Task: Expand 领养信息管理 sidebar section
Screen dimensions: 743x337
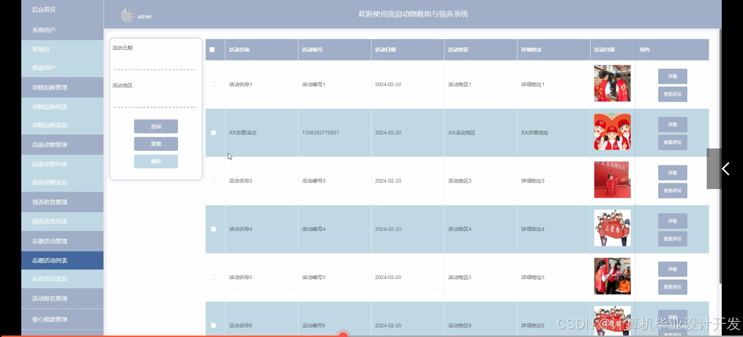Action: coord(62,202)
